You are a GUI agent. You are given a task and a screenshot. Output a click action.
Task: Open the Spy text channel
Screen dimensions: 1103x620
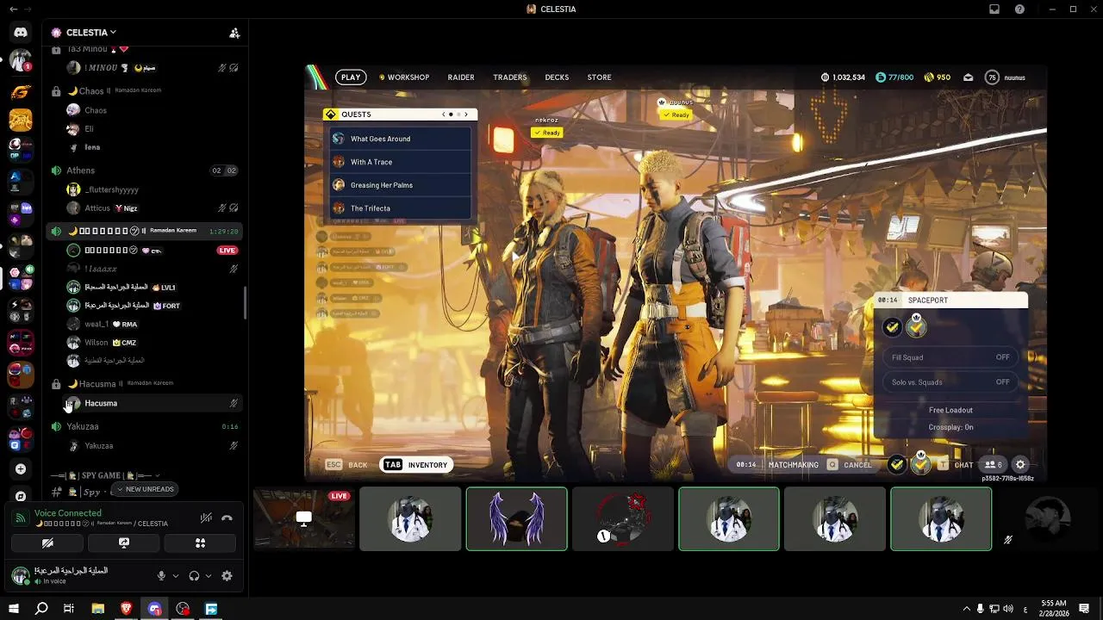(93, 493)
